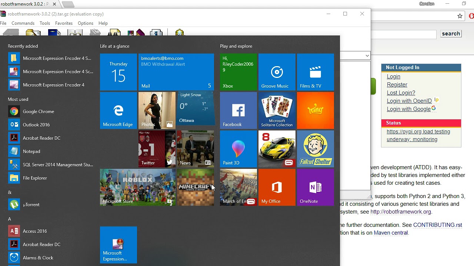This screenshot has height=266, width=474.
Task: Open the WinRAR File menu
Action: point(3,23)
